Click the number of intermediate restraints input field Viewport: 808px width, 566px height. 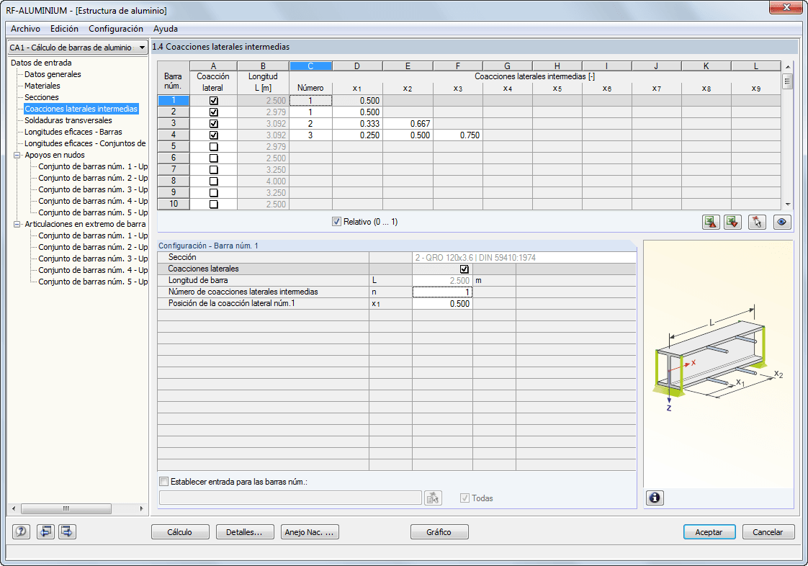442,292
